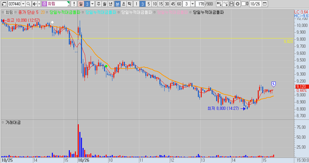309x163 pixels.
Task: Expand the minute interval 3 dropdown arrow
Action: [x=192, y=4]
